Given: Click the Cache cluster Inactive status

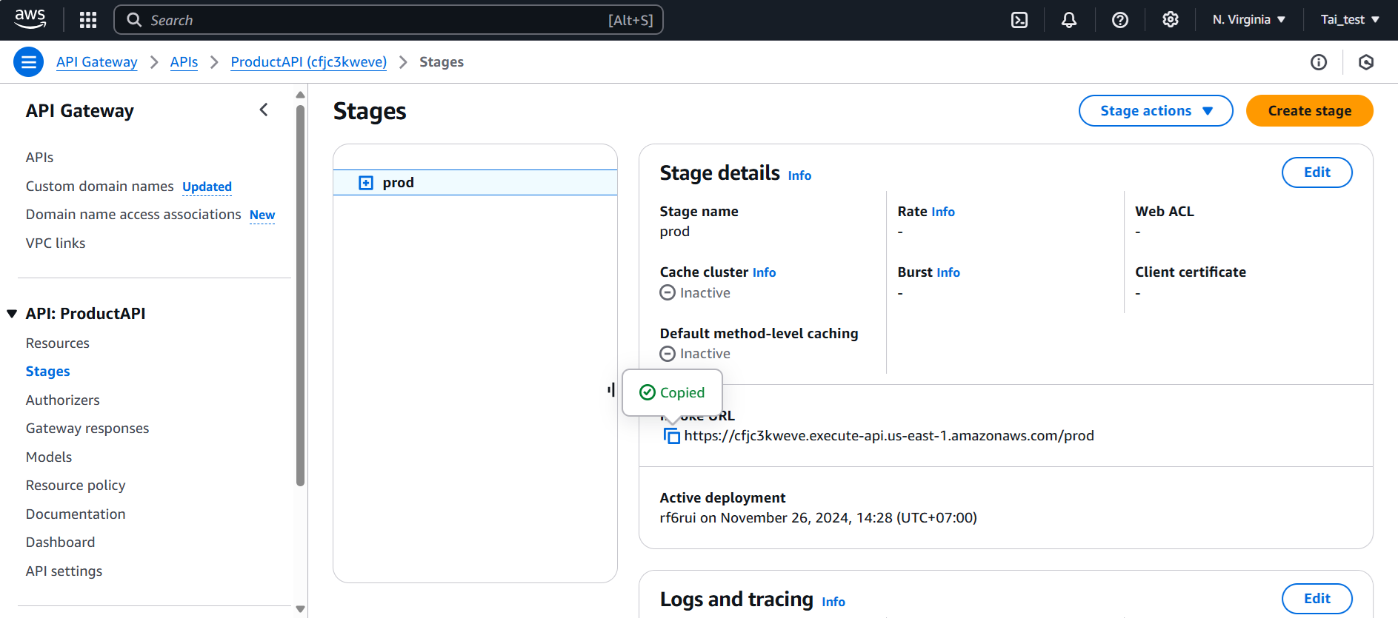Looking at the screenshot, I should pos(695,293).
